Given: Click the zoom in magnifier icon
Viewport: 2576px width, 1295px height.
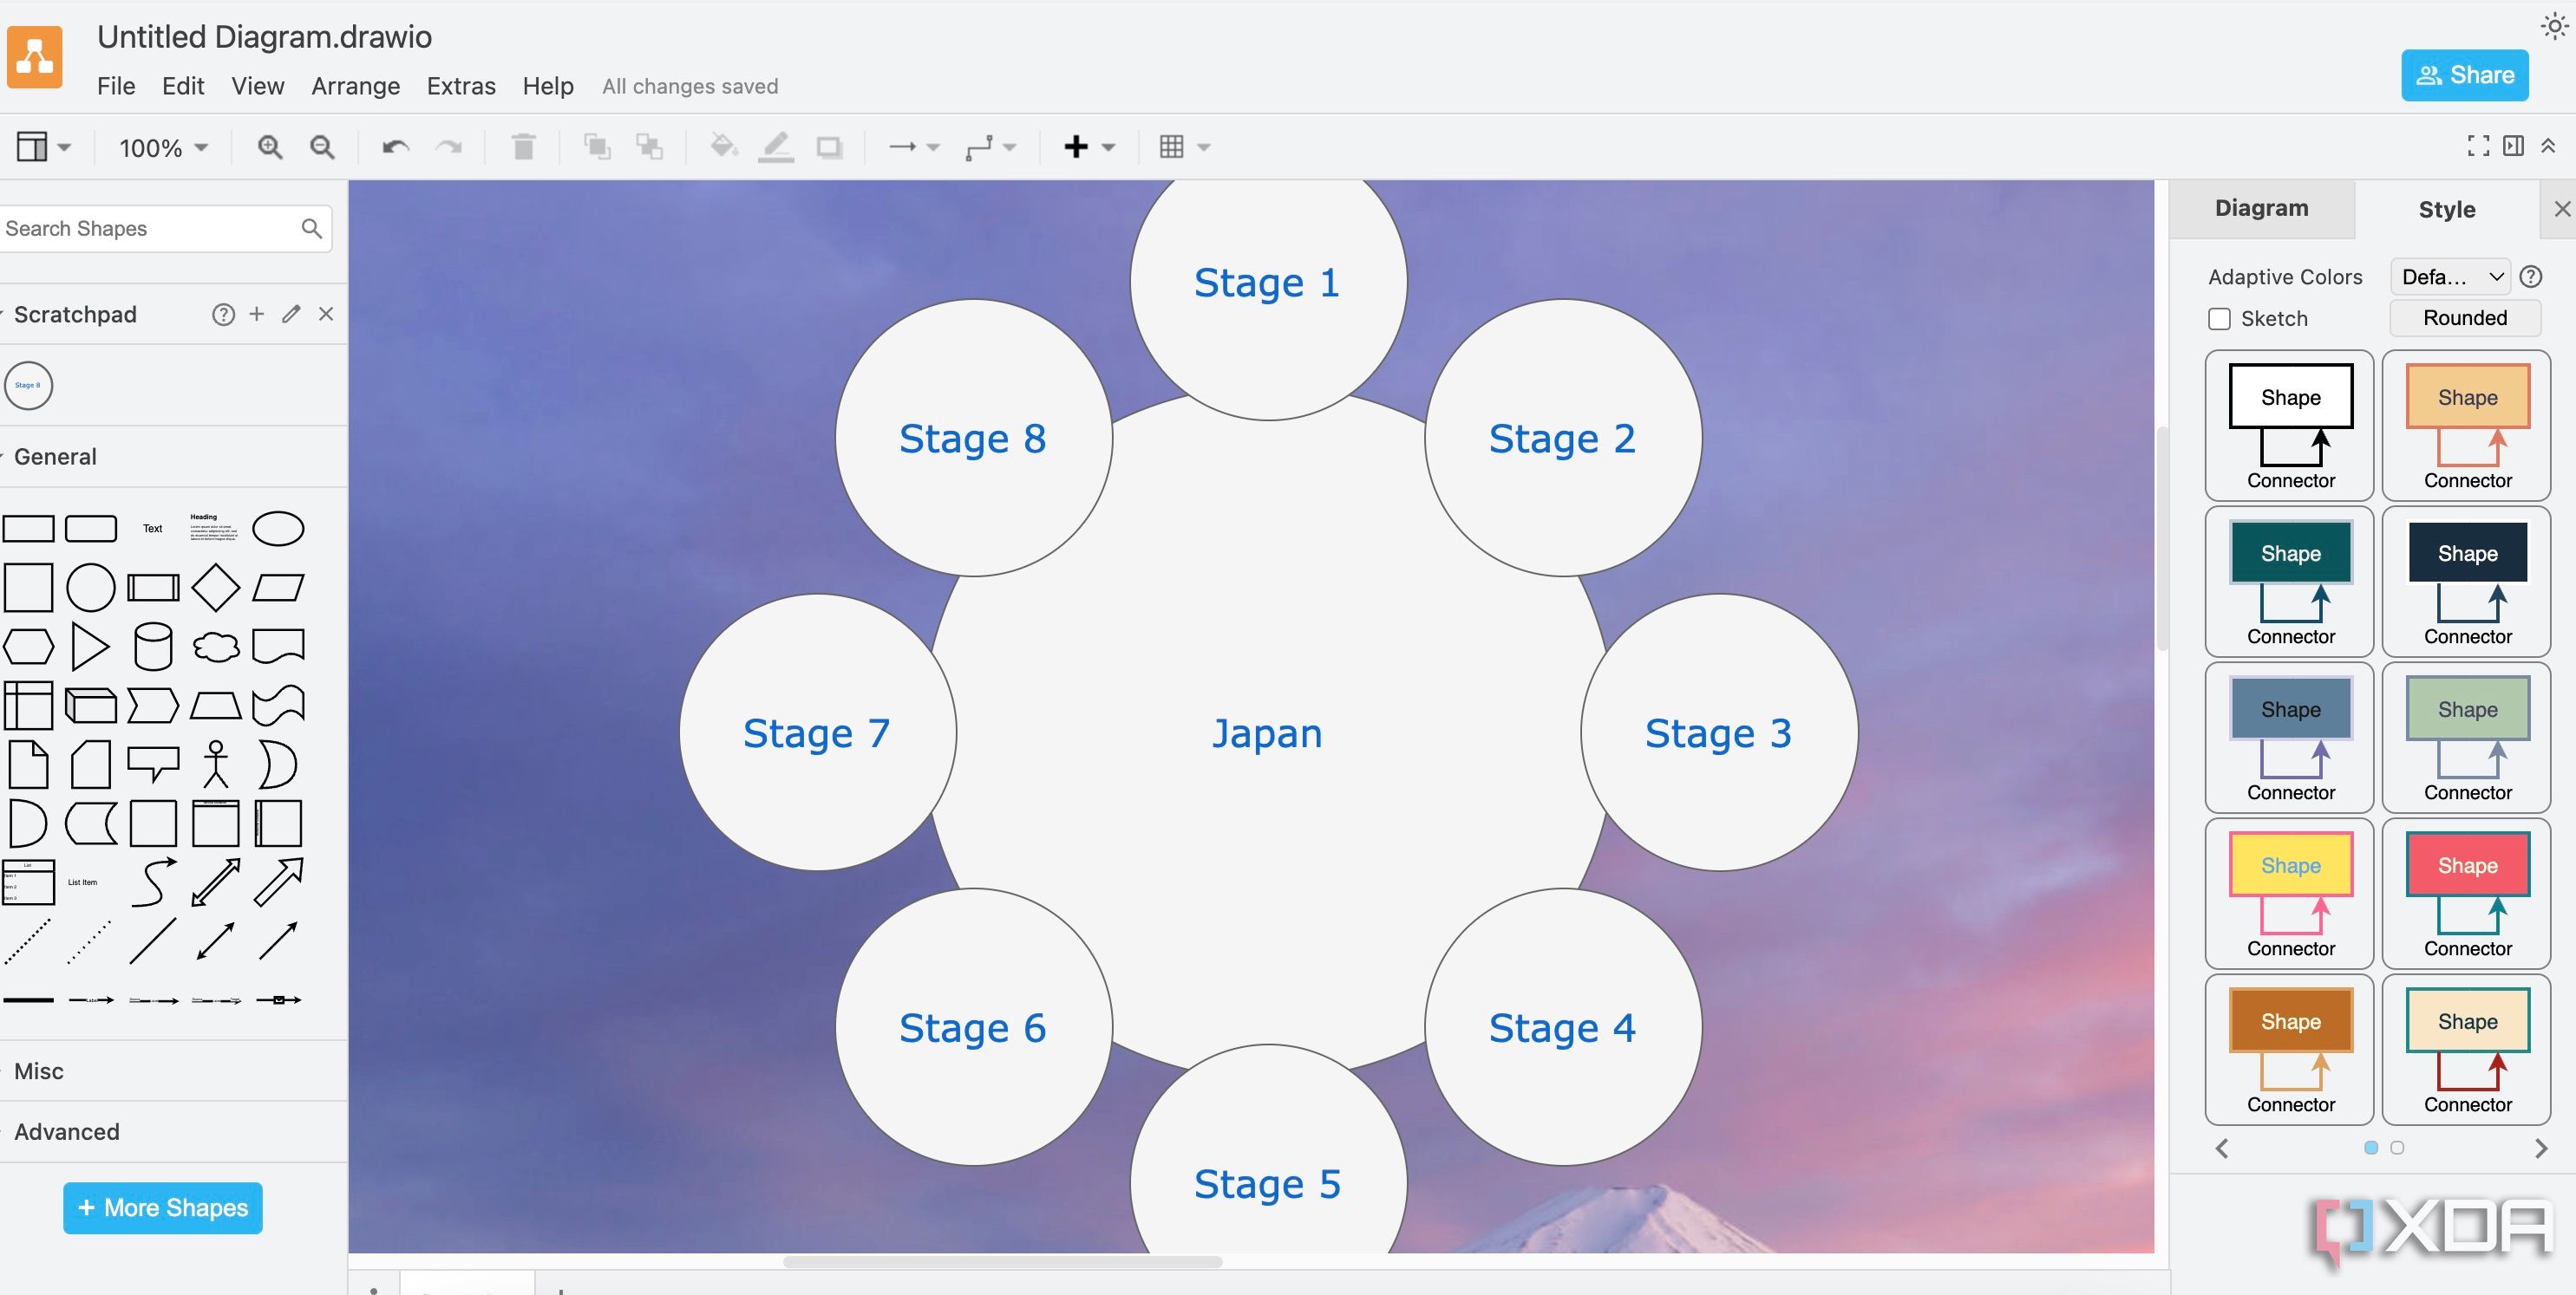Looking at the screenshot, I should [268, 146].
